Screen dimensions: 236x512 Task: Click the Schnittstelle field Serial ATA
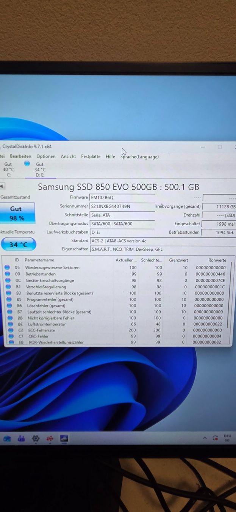click(122, 215)
